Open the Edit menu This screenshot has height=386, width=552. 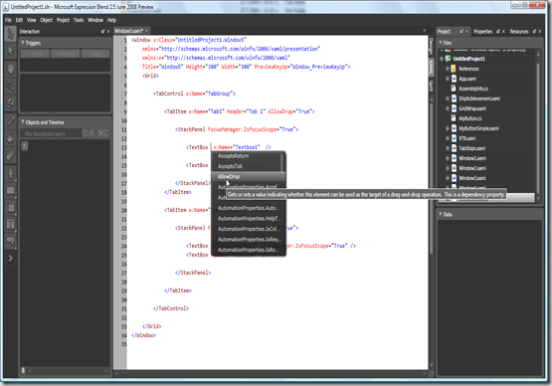coord(19,20)
